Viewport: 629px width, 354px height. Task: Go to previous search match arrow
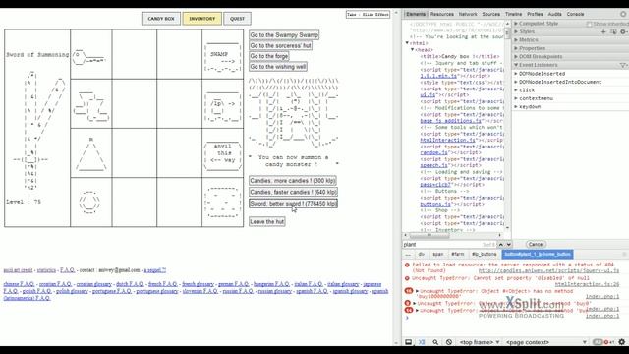(500, 245)
